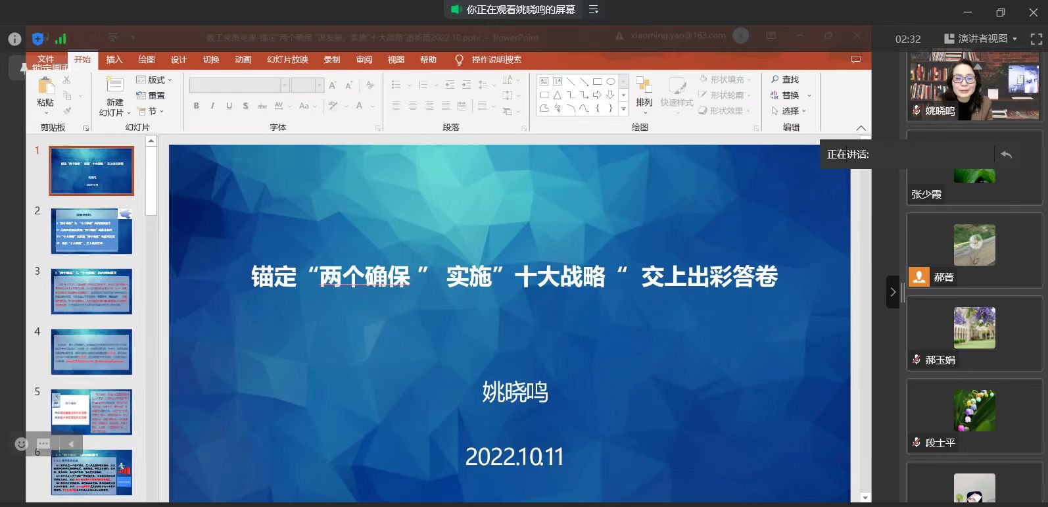Toggle underline text formatting
The image size is (1048, 507).
coord(229,106)
